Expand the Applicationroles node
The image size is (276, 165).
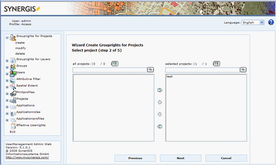tap(7, 113)
